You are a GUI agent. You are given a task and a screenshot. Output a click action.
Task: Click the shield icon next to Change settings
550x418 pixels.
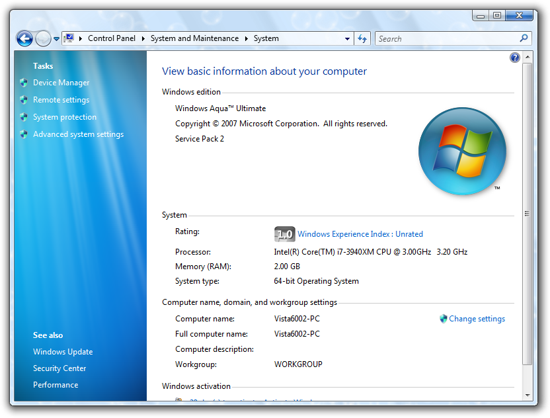pyautogui.click(x=443, y=319)
